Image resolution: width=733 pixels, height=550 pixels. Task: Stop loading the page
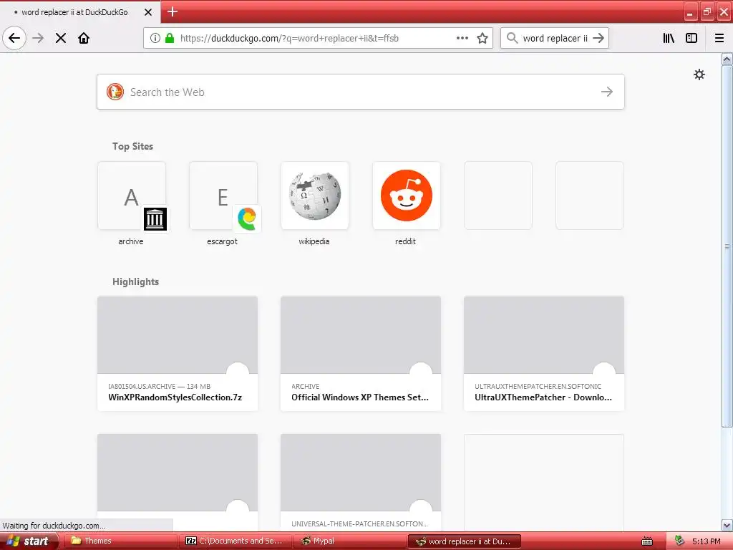click(x=61, y=38)
